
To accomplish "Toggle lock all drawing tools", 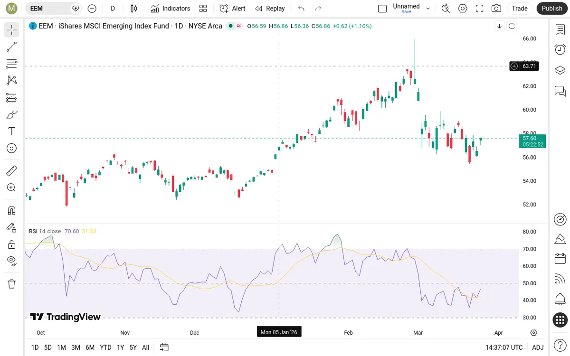I will (x=12, y=244).
